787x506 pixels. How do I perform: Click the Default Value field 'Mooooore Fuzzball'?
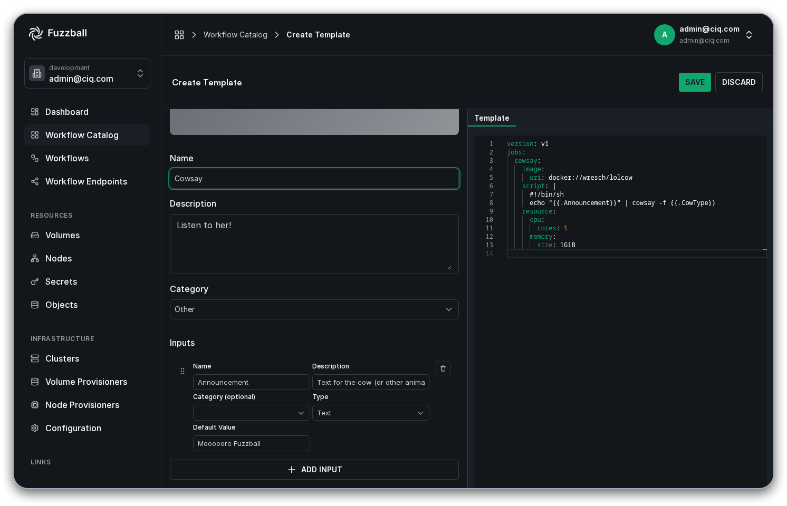point(252,443)
